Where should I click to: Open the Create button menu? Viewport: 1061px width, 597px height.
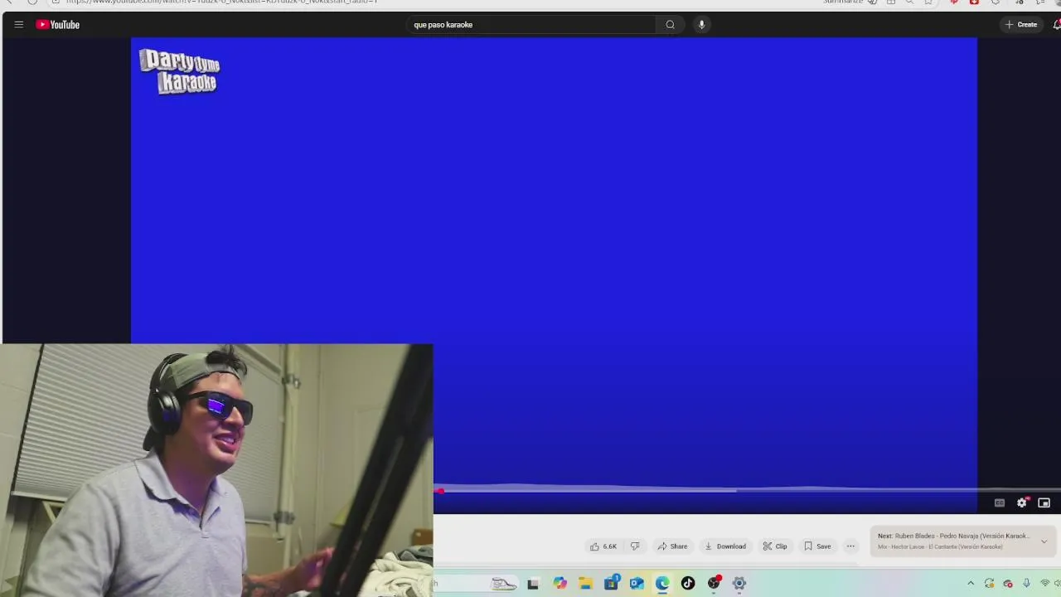[x=1021, y=25]
